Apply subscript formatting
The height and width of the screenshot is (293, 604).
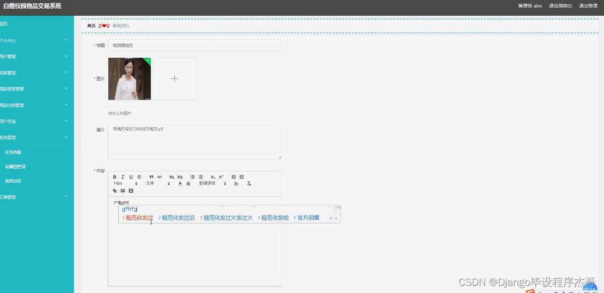pyautogui.click(x=213, y=177)
